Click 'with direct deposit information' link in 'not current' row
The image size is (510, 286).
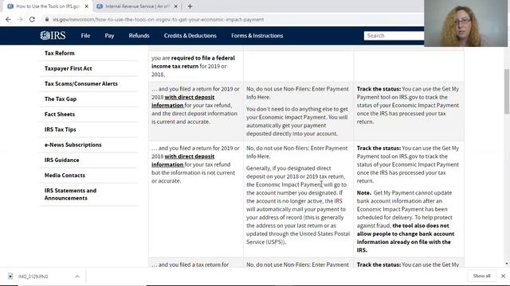pyautogui.click(x=183, y=160)
